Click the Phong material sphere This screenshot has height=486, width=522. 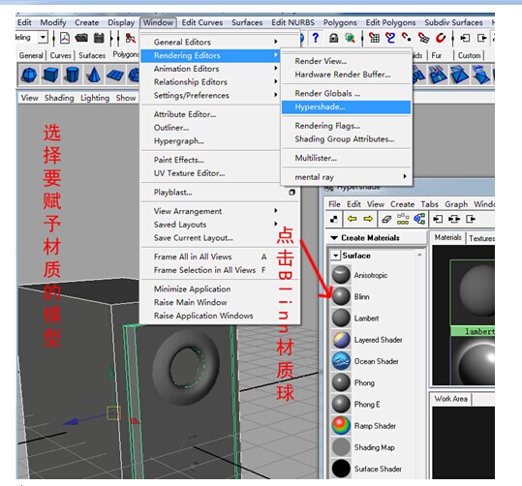click(341, 382)
